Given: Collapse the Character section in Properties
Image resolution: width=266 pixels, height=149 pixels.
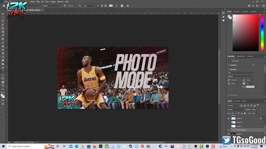Looking at the screenshot, I should (x=228, y=70).
